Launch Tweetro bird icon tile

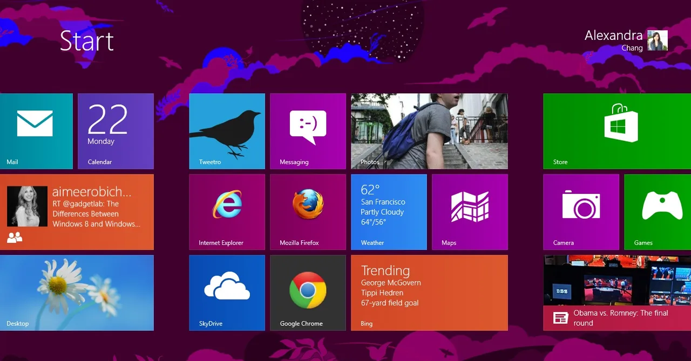pos(227,131)
